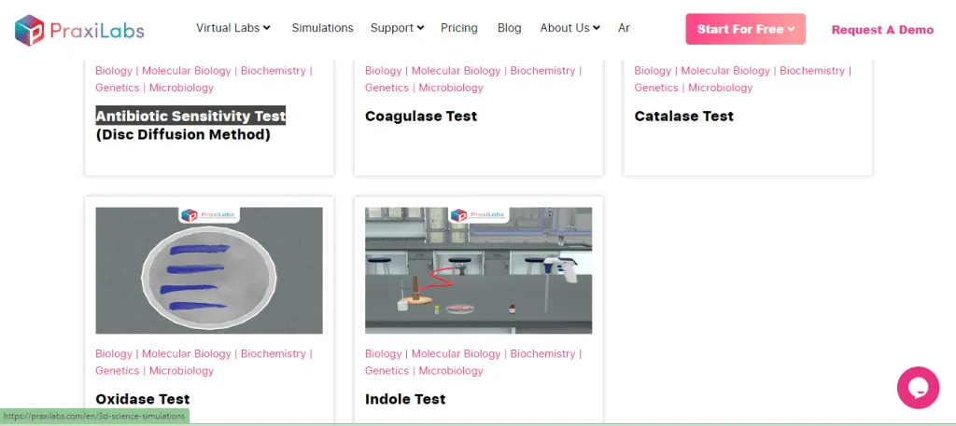Select Molecular Biology tag on Antibiotic Sensitivity card

[187, 71]
